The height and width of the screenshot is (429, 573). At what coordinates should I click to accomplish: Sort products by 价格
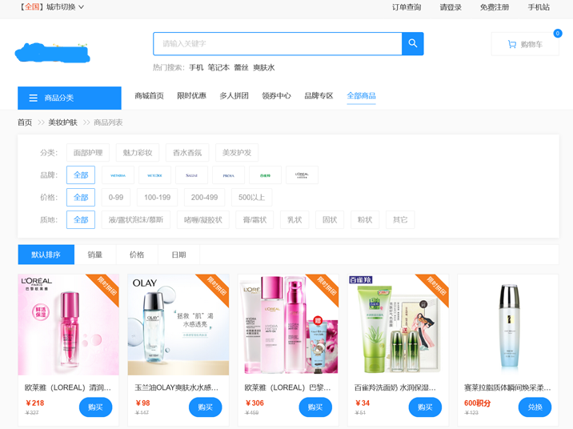point(137,255)
